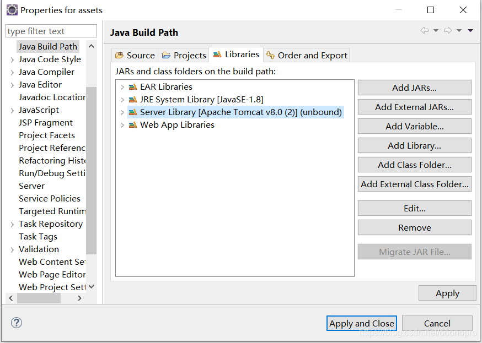Image resolution: width=482 pixels, height=343 pixels.
Task: Click the back navigation arrow icon
Action: (425, 30)
